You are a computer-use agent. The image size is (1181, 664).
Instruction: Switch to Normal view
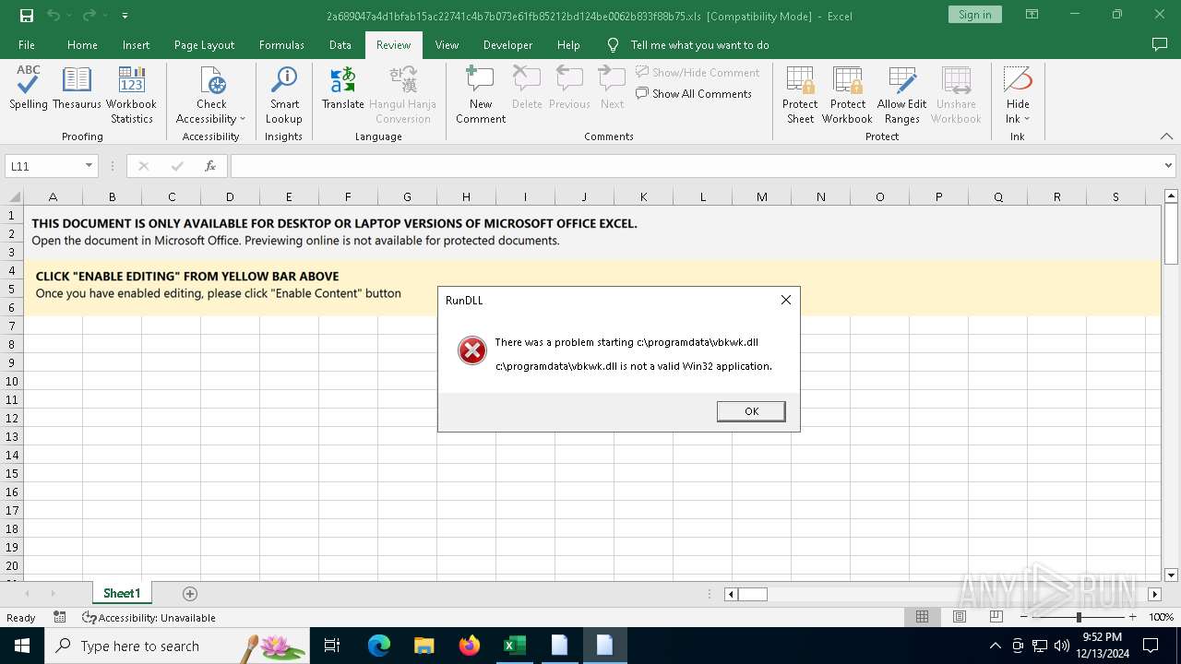point(922,617)
